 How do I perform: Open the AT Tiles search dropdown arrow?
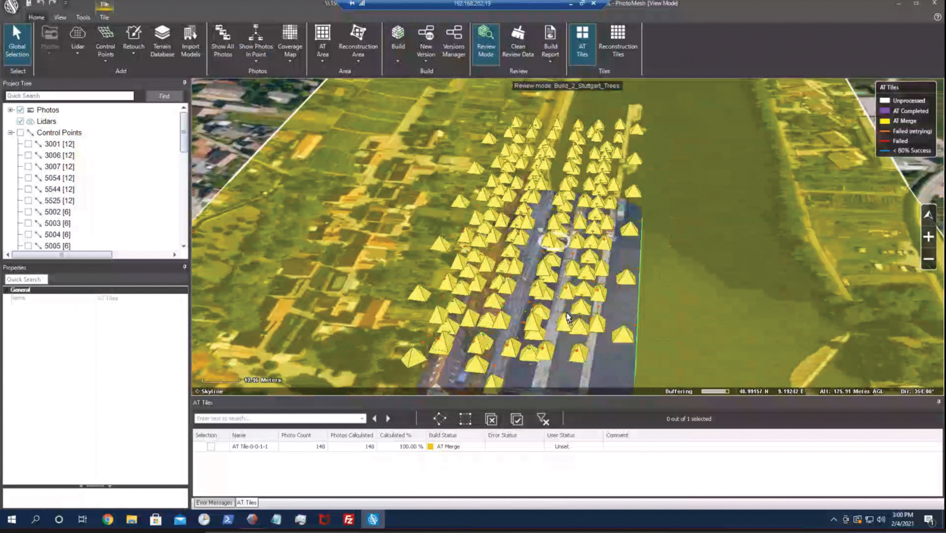click(362, 418)
